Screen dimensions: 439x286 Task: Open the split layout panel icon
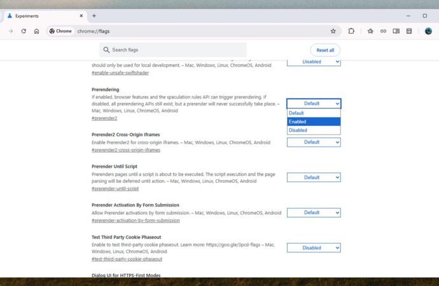(409, 31)
